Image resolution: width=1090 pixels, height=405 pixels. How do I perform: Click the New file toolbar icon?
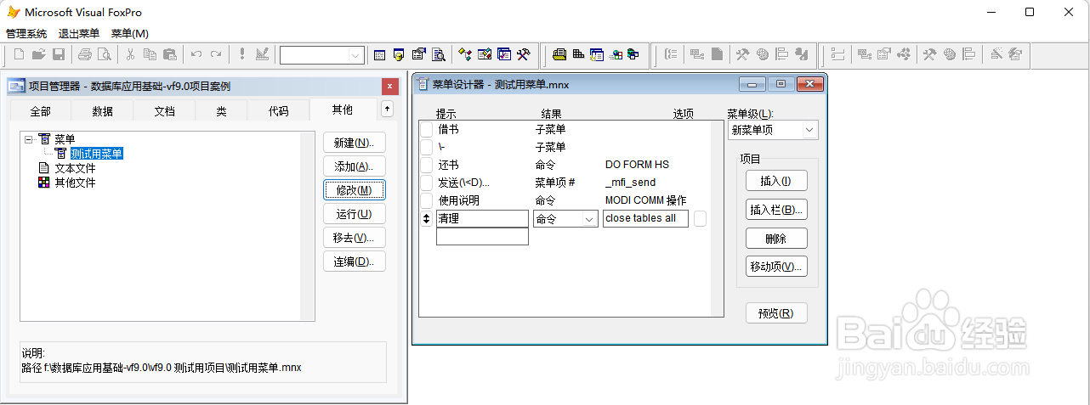click(x=19, y=54)
